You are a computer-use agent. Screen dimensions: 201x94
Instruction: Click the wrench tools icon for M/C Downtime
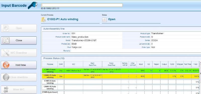tap(6, 53)
